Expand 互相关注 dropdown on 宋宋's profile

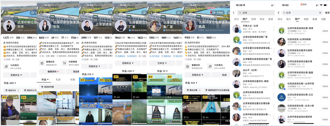pyautogui.click(x=16, y=75)
